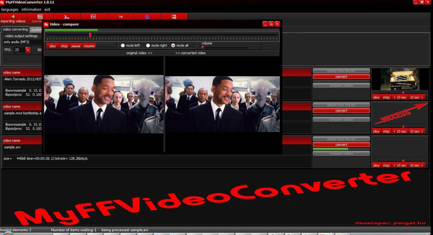Click stop under the SUCCESS preview
Screen dimensions: 433x235
click(x=386, y=131)
